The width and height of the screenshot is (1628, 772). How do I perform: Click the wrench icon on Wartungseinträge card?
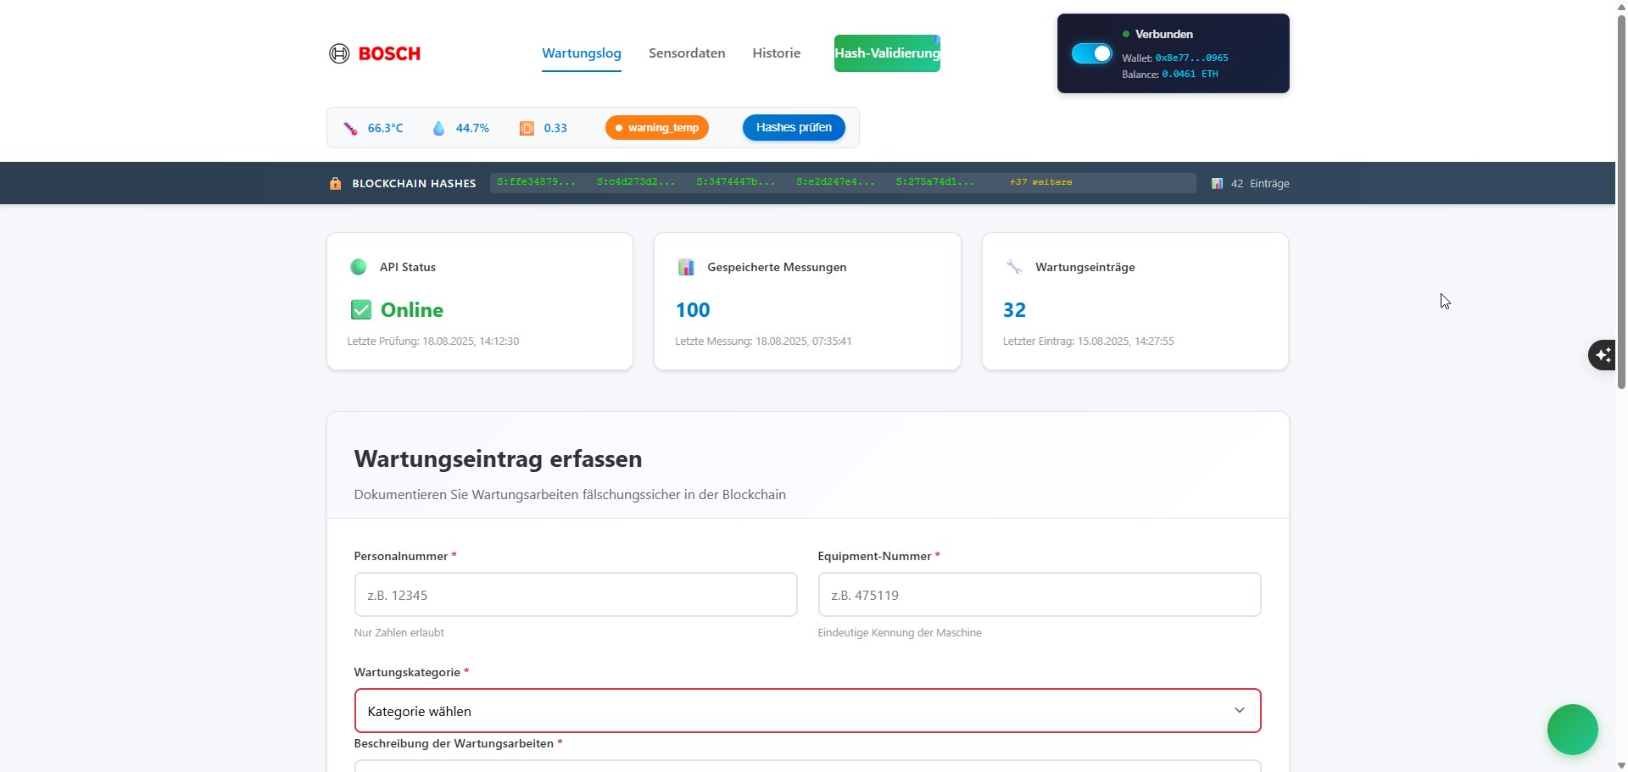tap(1014, 267)
